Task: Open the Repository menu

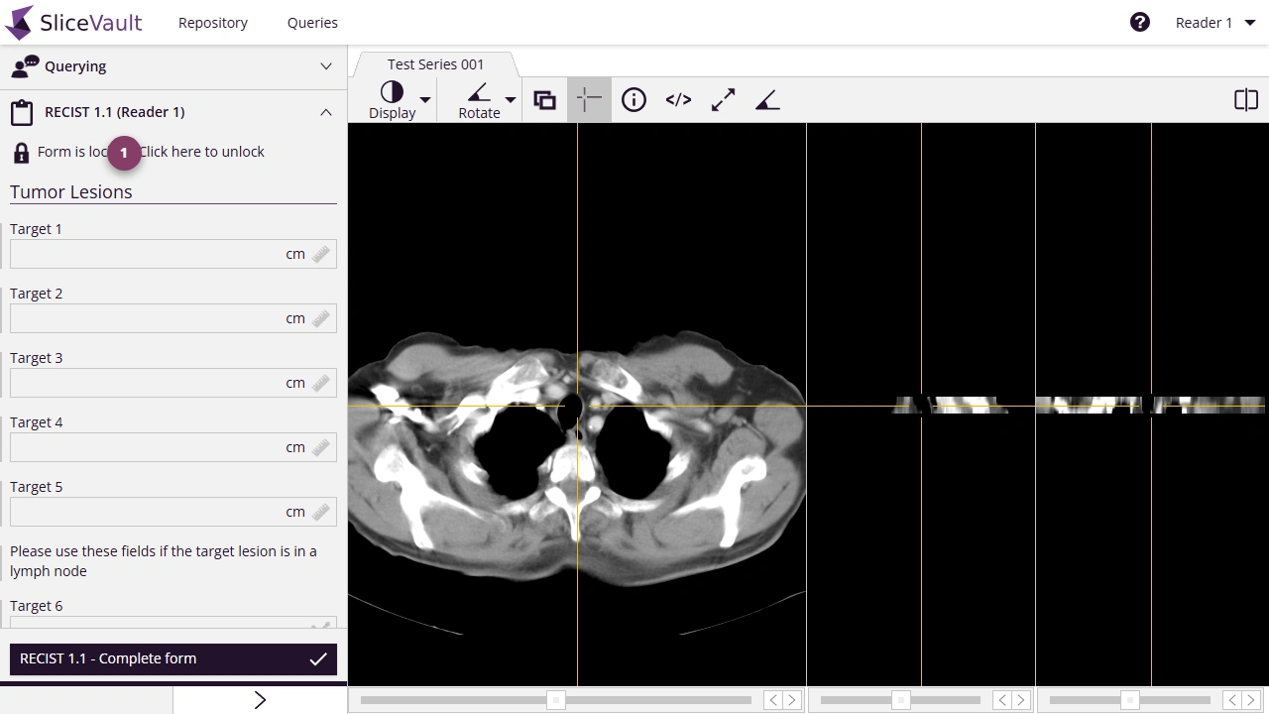Action: click(213, 23)
